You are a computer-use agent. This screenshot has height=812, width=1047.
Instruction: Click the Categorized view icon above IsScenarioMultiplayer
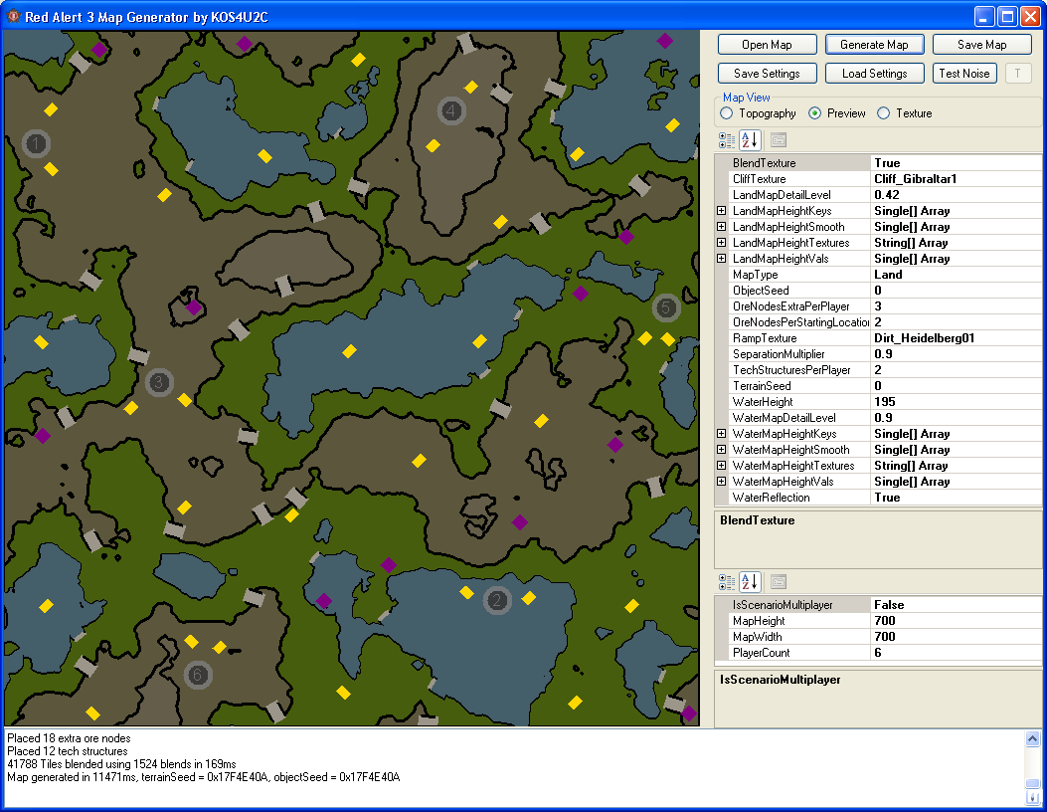727,582
